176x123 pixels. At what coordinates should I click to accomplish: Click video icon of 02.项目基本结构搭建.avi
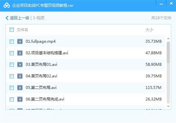click(20, 53)
